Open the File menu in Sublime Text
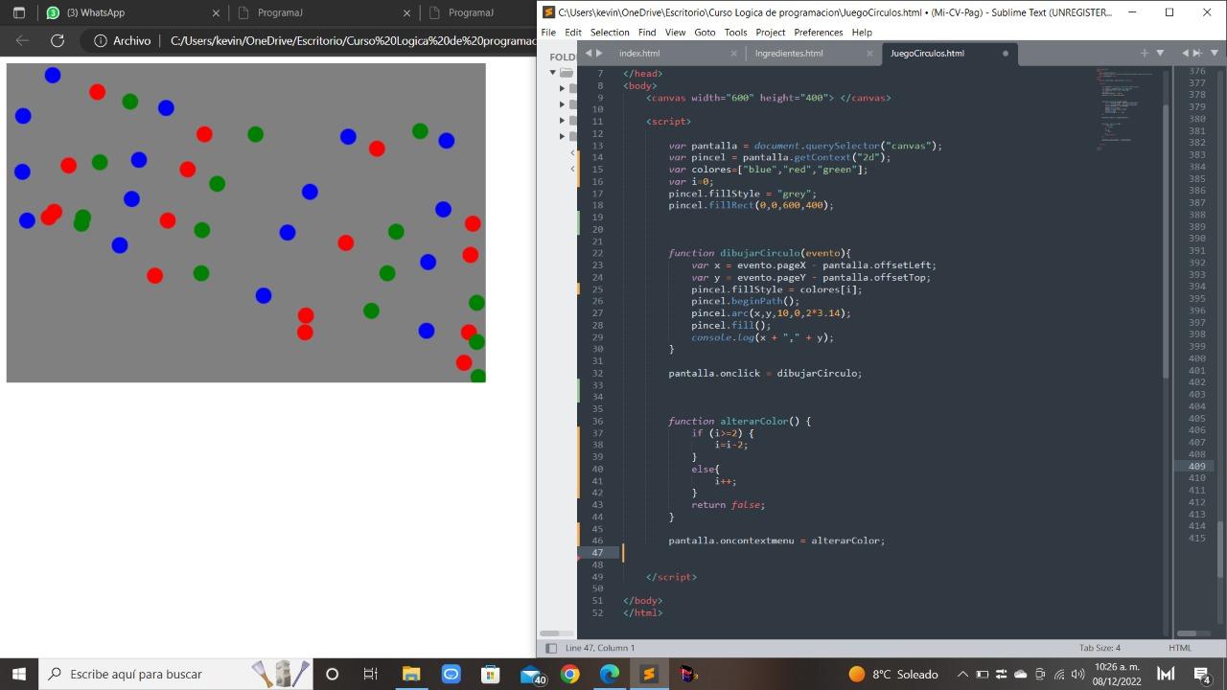1227x690 pixels. point(548,33)
